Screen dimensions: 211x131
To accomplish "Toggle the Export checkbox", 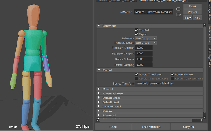I will coord(136,34).
